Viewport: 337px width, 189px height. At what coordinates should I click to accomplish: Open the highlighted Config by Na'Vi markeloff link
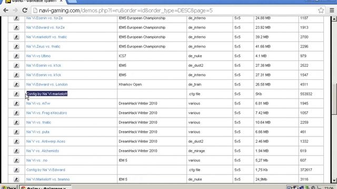pos(47,93)
